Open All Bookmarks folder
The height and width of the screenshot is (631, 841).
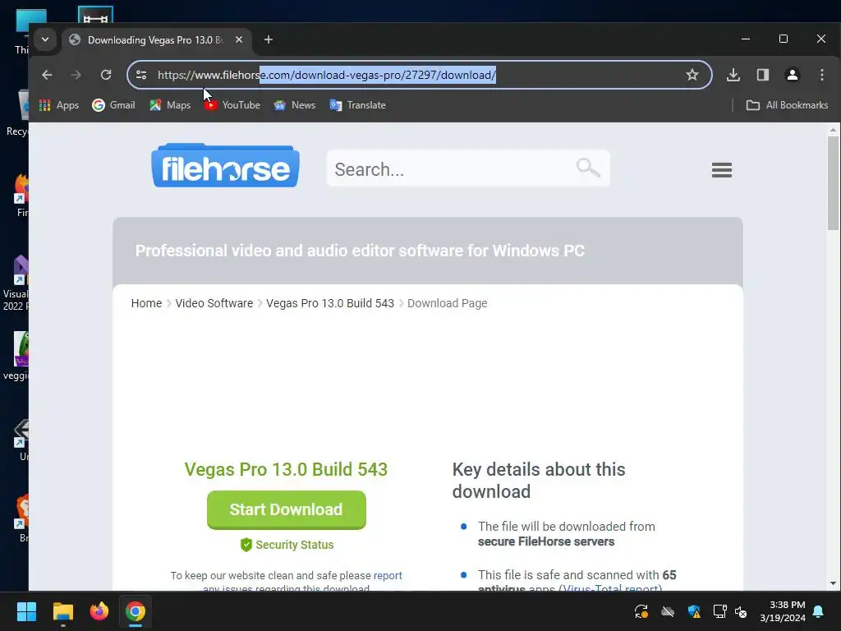click(x=787, y=105)
